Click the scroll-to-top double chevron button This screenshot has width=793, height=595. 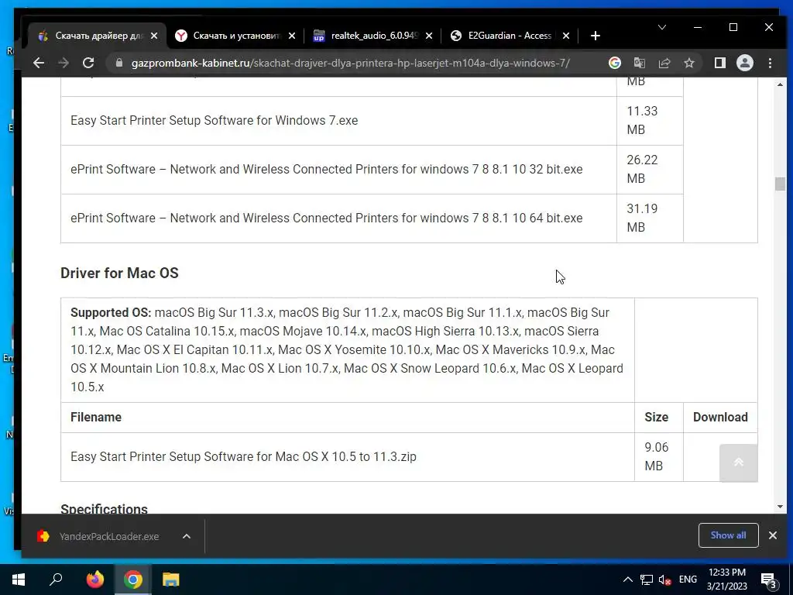coord(738,463)
